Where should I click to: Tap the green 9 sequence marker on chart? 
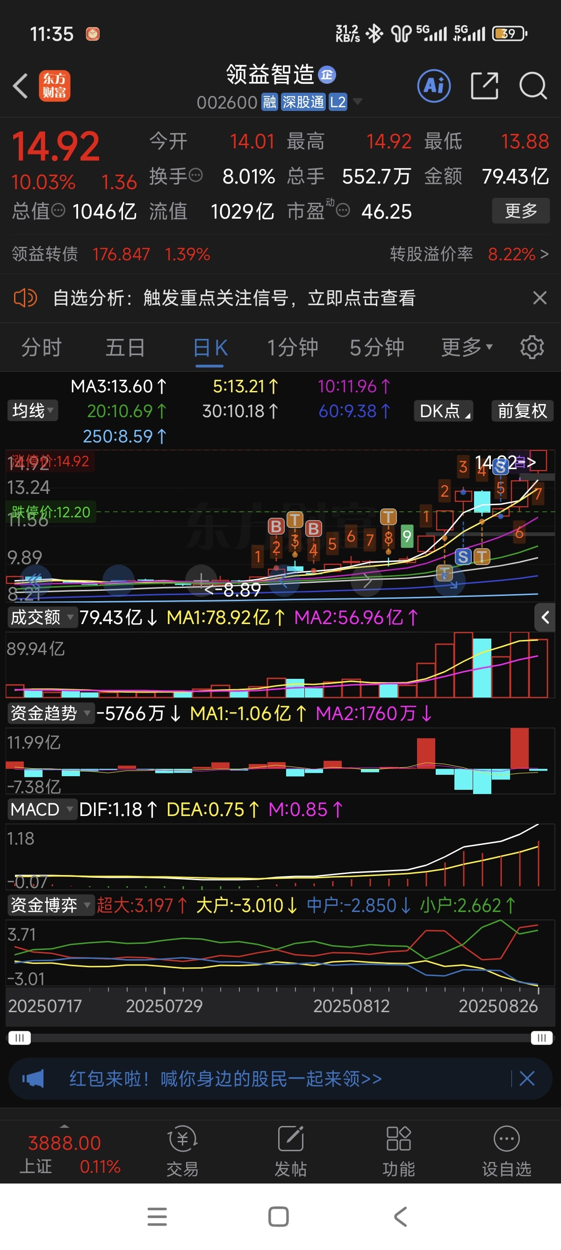pos(407,536)
